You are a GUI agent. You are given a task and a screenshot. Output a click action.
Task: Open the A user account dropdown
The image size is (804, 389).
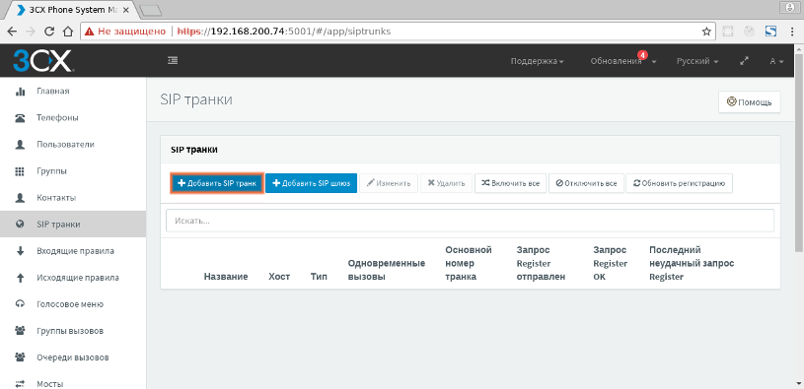tap(776, 61)
